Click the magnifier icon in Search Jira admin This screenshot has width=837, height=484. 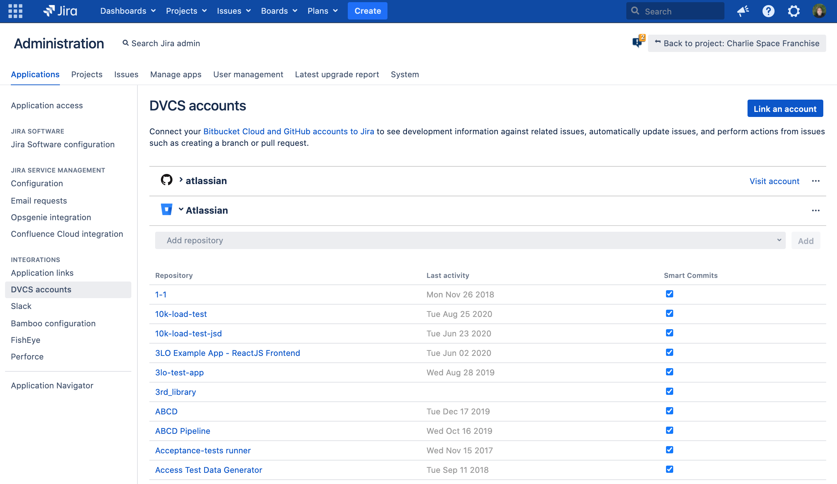(x=126, y=43)
